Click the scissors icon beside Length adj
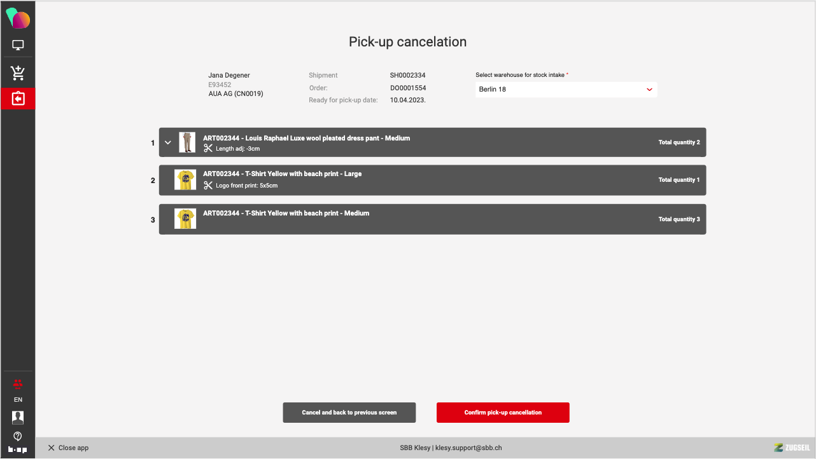Viewport: 816px width, 459px height. [x=208, y=148]
